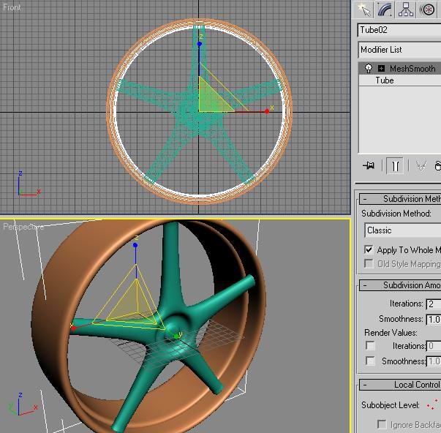
Task: Select MeshSmooth modifier in the stack
Action: (x=412, y=69)
